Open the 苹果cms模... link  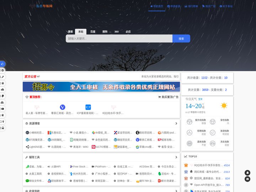(x=145, y=147)
